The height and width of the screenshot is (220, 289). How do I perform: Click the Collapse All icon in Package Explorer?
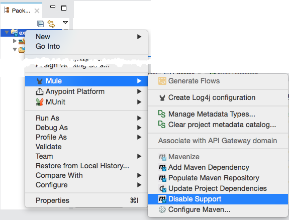coord(40,24)
